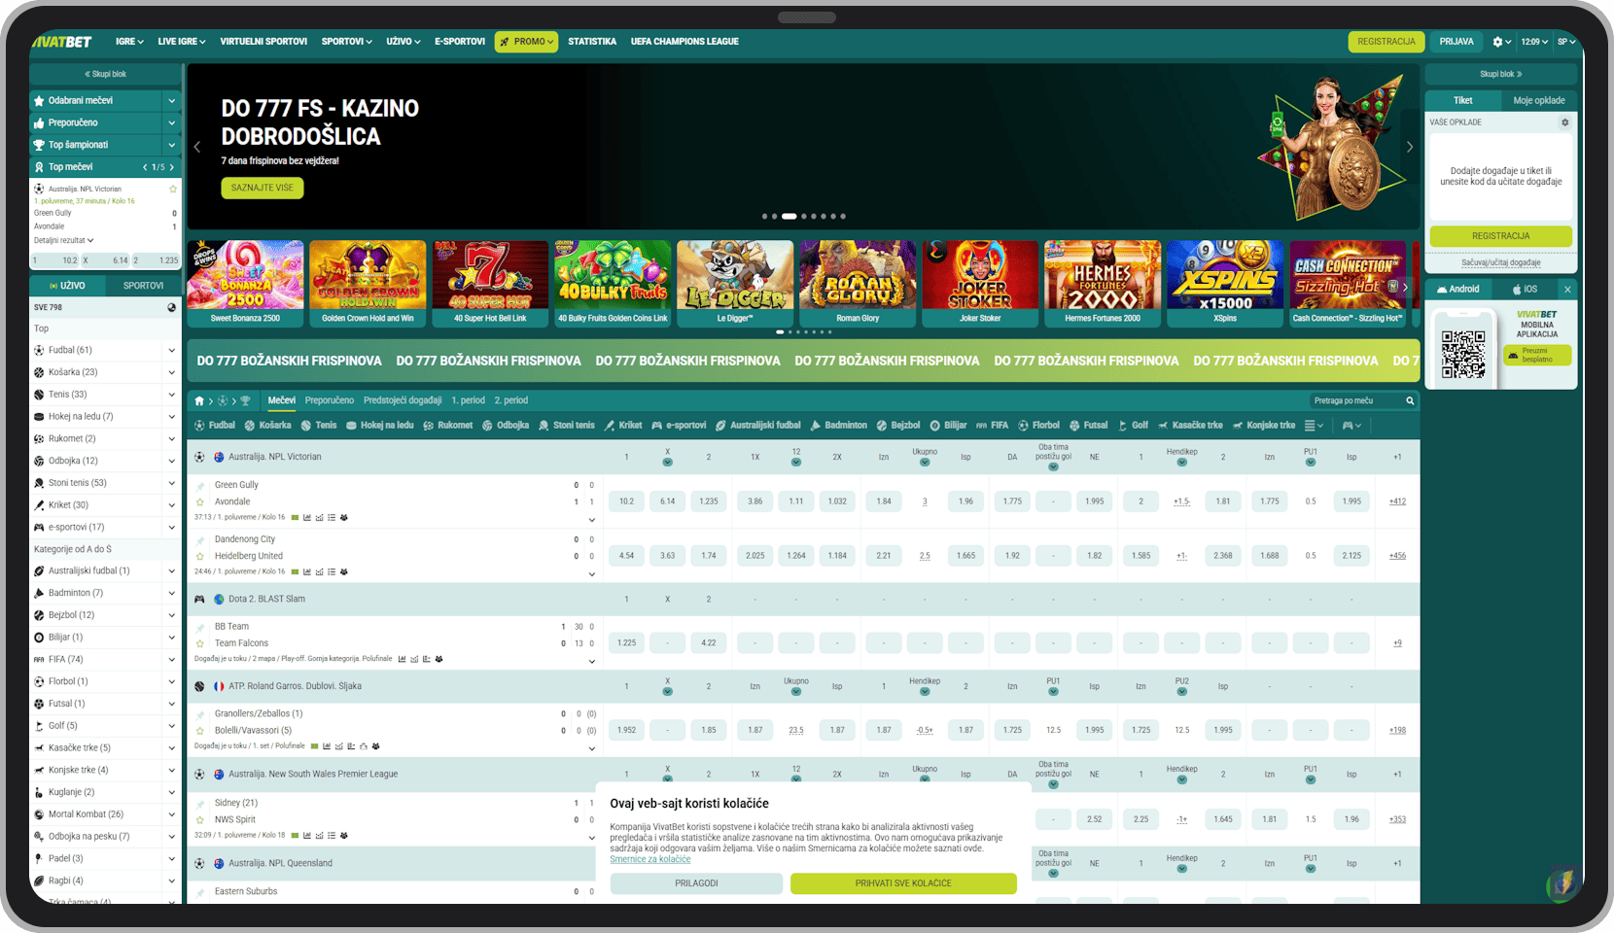Filter matches by Tenis
The height and width of the screenshot is (933, 1614).
[319, 426]
